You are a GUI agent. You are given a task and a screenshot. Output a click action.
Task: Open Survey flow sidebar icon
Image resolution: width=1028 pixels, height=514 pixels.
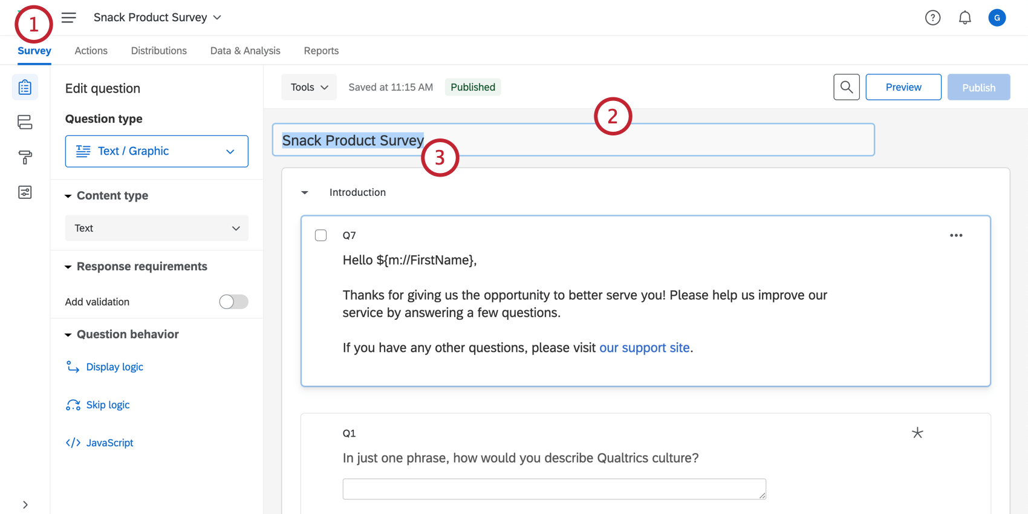[x=25, y=122]
